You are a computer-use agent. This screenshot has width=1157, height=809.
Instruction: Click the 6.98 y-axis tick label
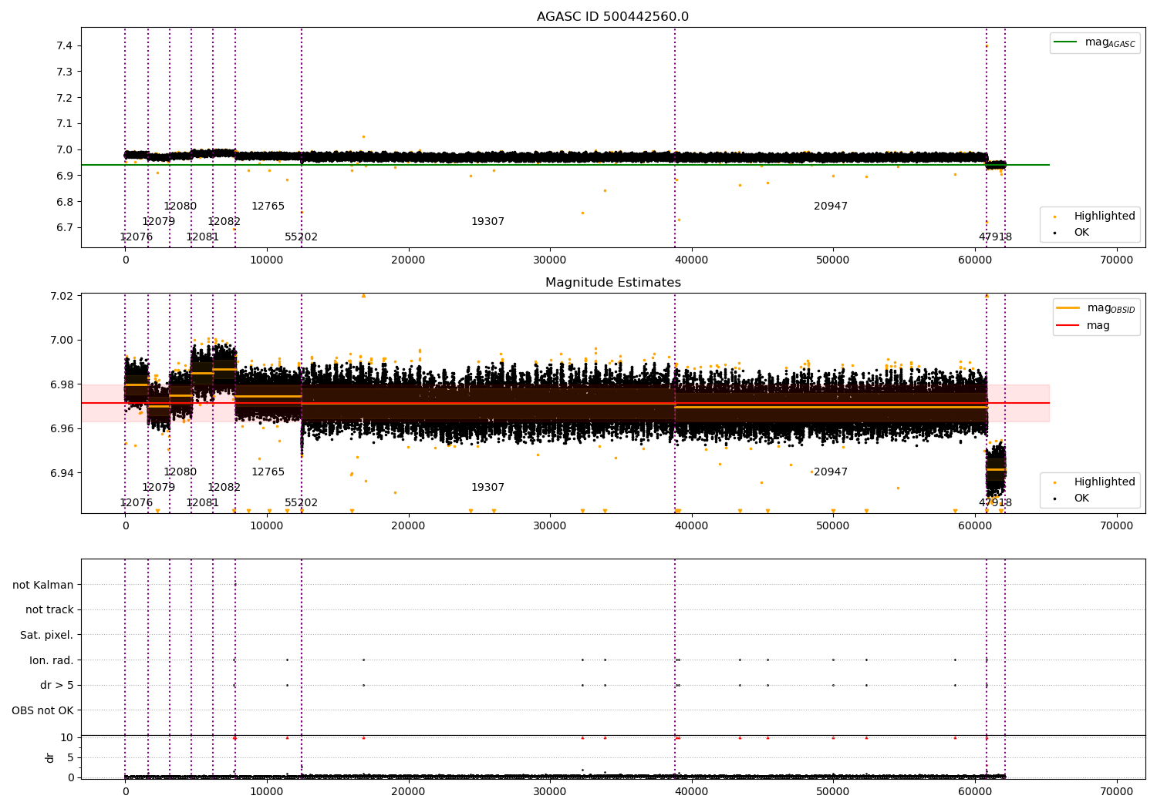(x=62, y=384)
